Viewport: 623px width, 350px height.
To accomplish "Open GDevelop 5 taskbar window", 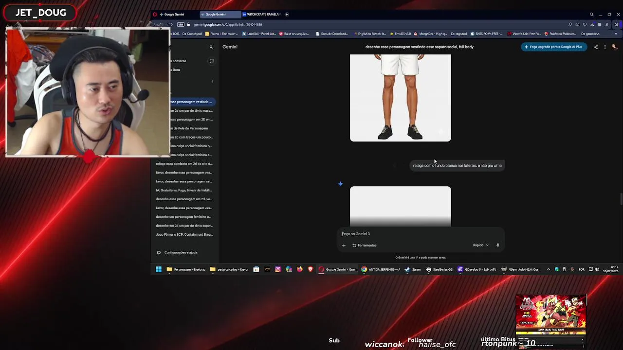I will (x=477, y=269).
